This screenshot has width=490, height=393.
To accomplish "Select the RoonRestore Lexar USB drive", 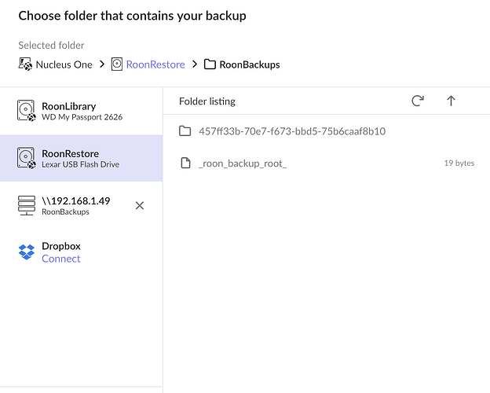I will [x=81, y=158].
